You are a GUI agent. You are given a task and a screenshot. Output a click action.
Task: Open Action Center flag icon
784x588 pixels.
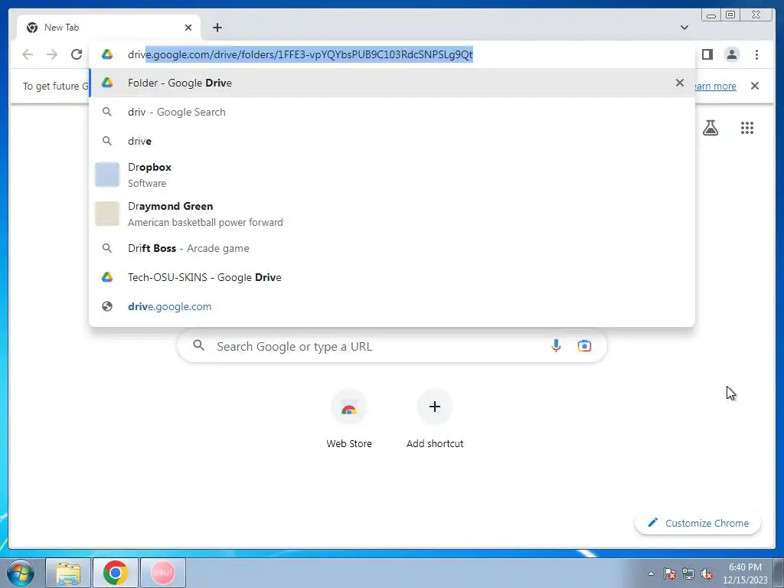669,573
